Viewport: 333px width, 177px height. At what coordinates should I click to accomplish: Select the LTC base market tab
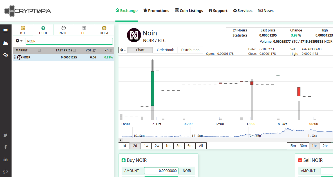84,30
